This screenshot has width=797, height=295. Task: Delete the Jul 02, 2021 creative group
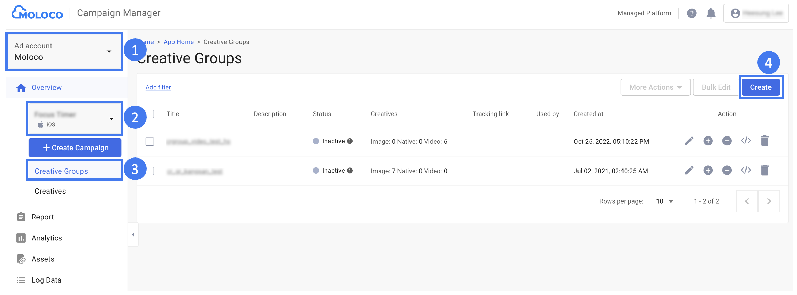tap(765, 171)
